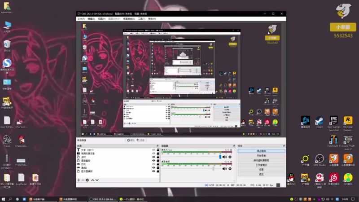
Task: Switch to OBS 26.1.0 taskbar button
Action: (103, 199)
